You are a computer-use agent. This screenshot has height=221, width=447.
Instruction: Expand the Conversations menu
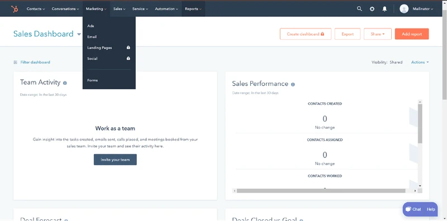point(65,9)
